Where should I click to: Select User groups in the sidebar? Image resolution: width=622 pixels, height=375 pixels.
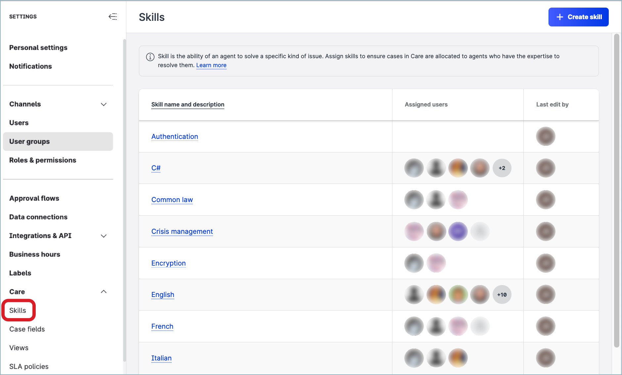[x=29, y=141]
